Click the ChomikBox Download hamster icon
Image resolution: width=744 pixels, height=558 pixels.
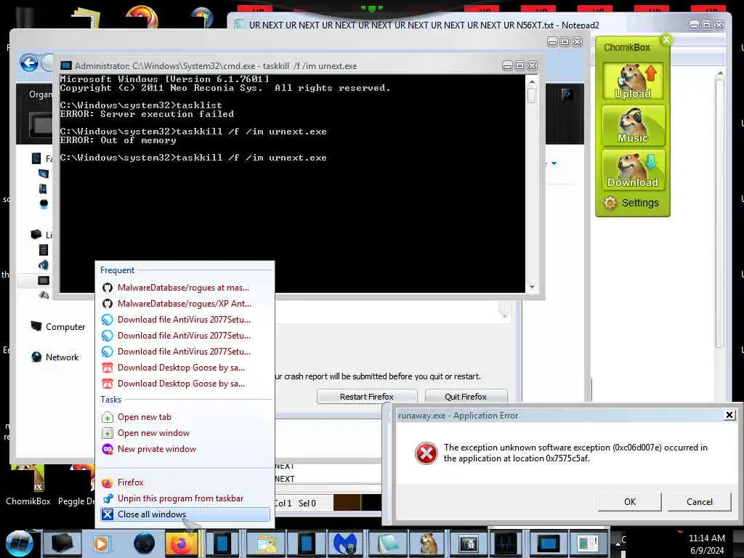[x=633, y=170]
